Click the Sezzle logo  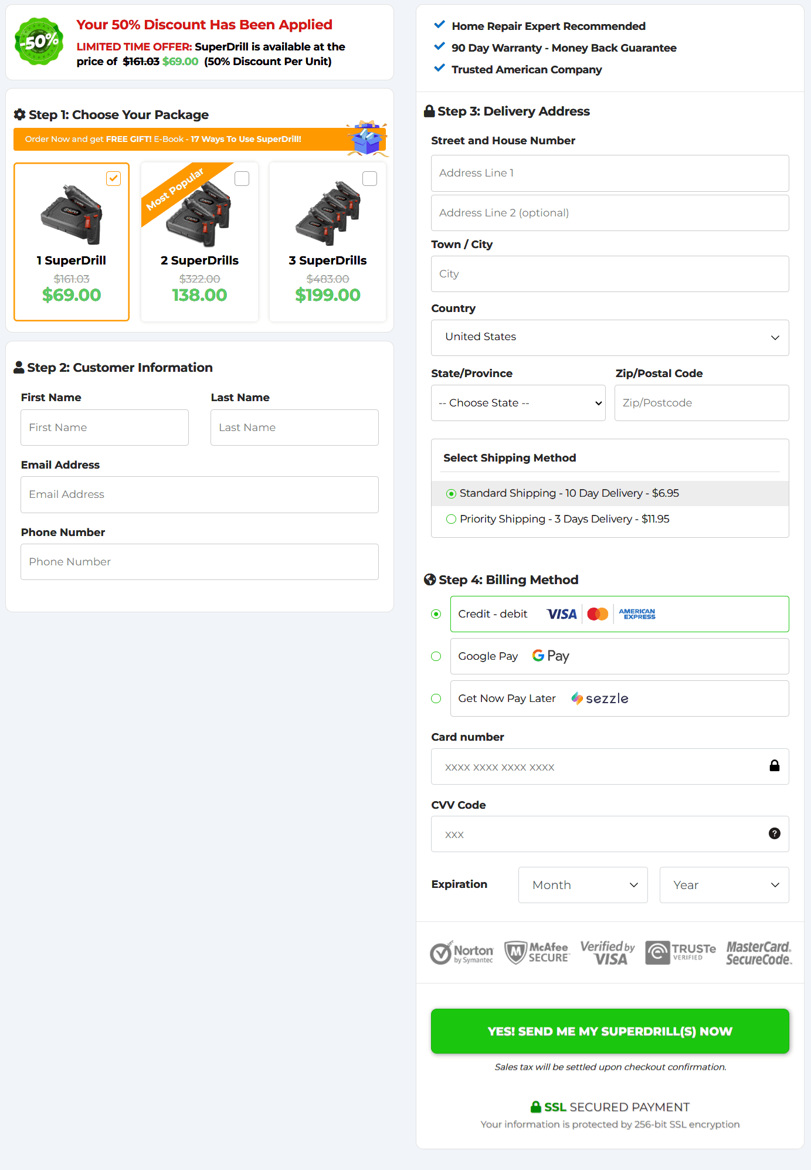click(600, 698)
